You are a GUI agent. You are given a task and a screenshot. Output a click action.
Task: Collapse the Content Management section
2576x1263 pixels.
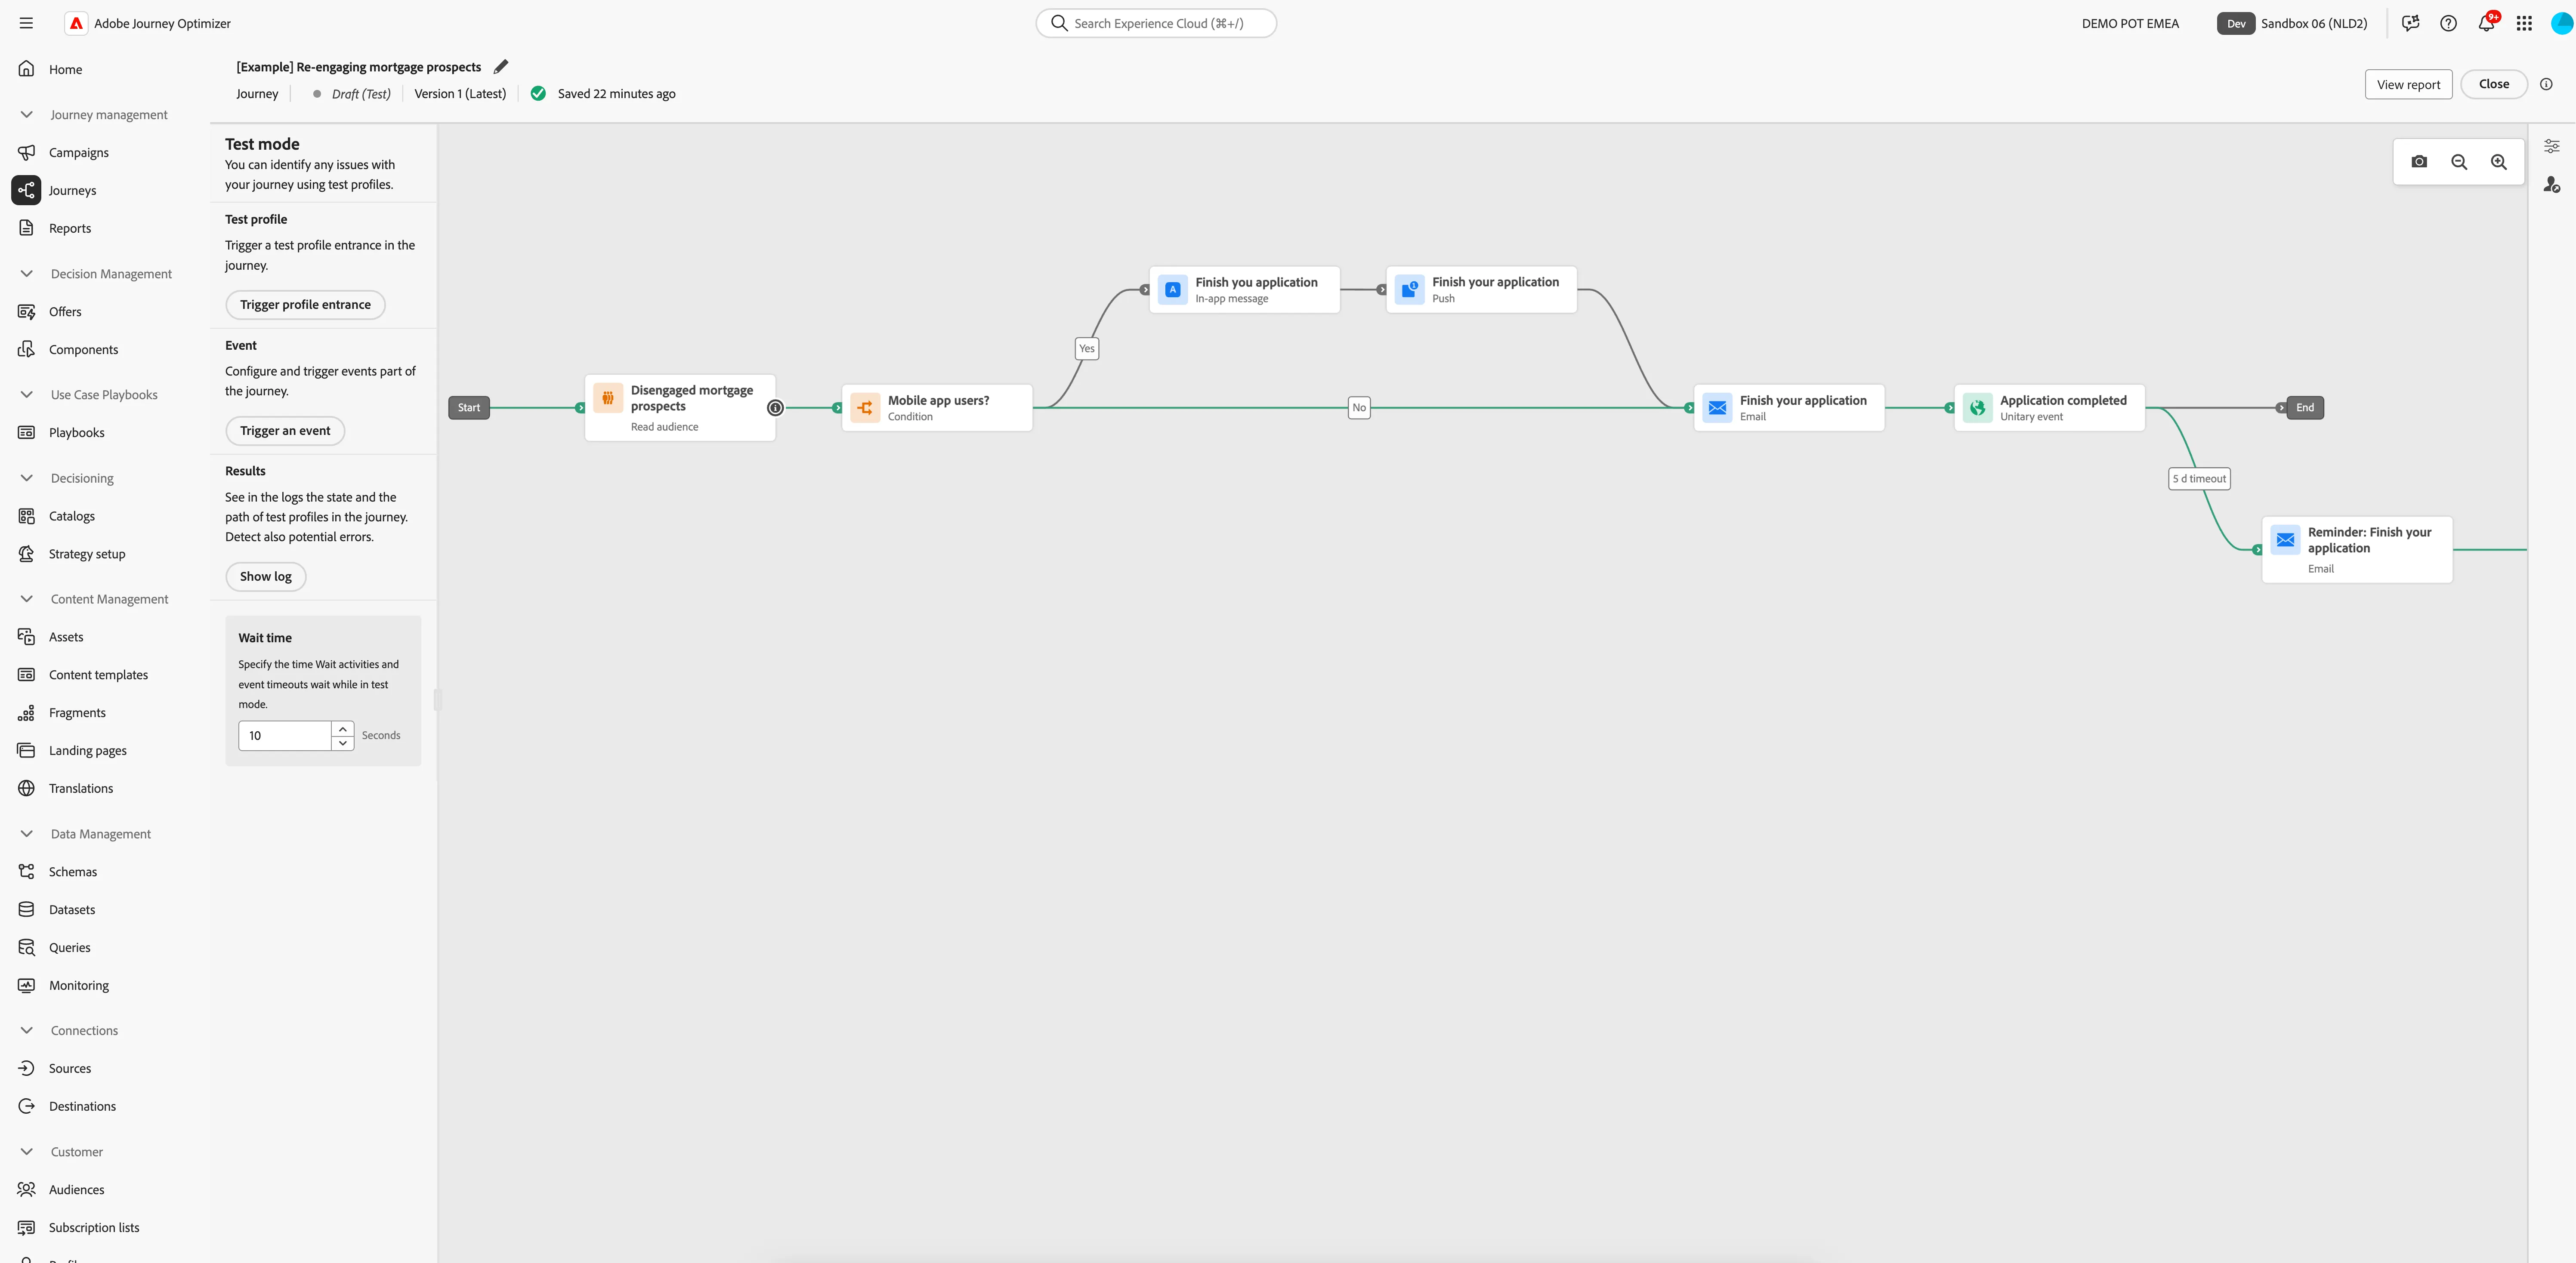[x=27, y=599]
